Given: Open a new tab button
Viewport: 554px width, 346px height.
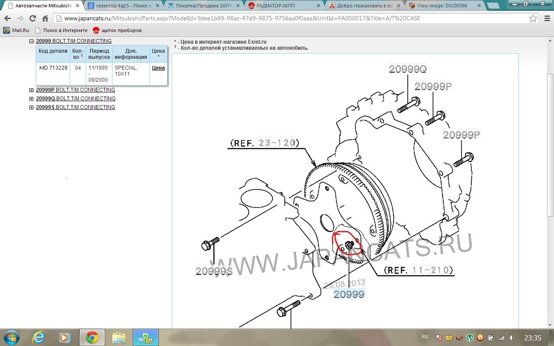Looking at the screenshot, I should (x=493, y=6).
